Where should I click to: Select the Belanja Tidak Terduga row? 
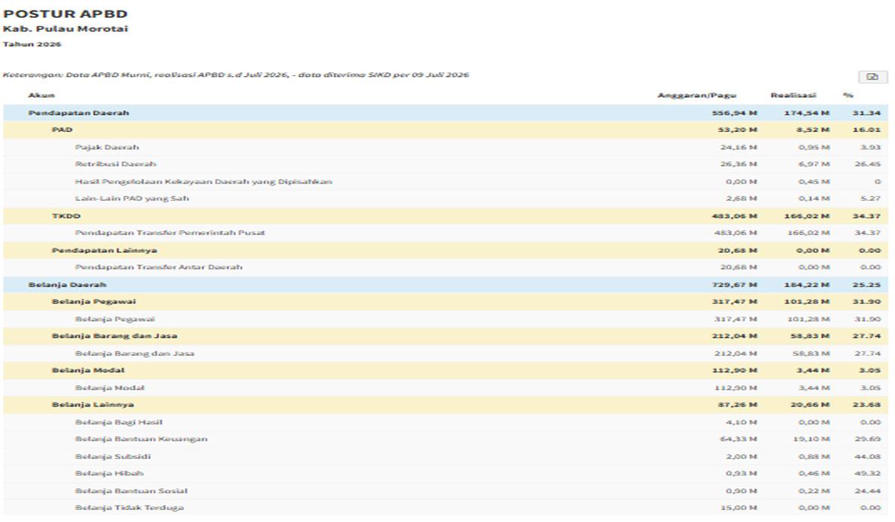pyautogui.click(x=129, y=507)
